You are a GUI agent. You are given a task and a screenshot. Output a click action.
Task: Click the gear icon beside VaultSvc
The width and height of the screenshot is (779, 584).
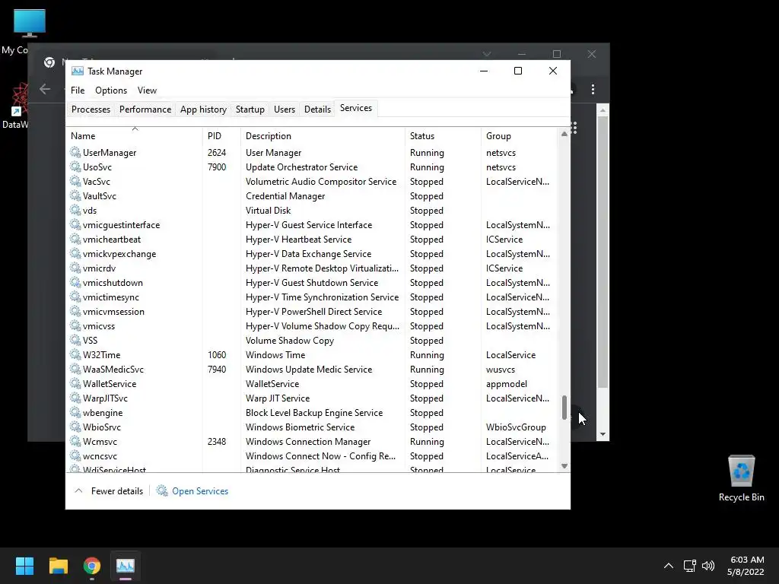point(75,195)
